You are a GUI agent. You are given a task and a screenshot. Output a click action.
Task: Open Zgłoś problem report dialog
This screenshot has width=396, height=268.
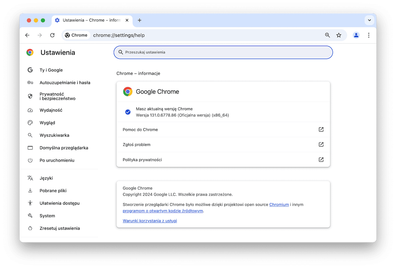223,145
